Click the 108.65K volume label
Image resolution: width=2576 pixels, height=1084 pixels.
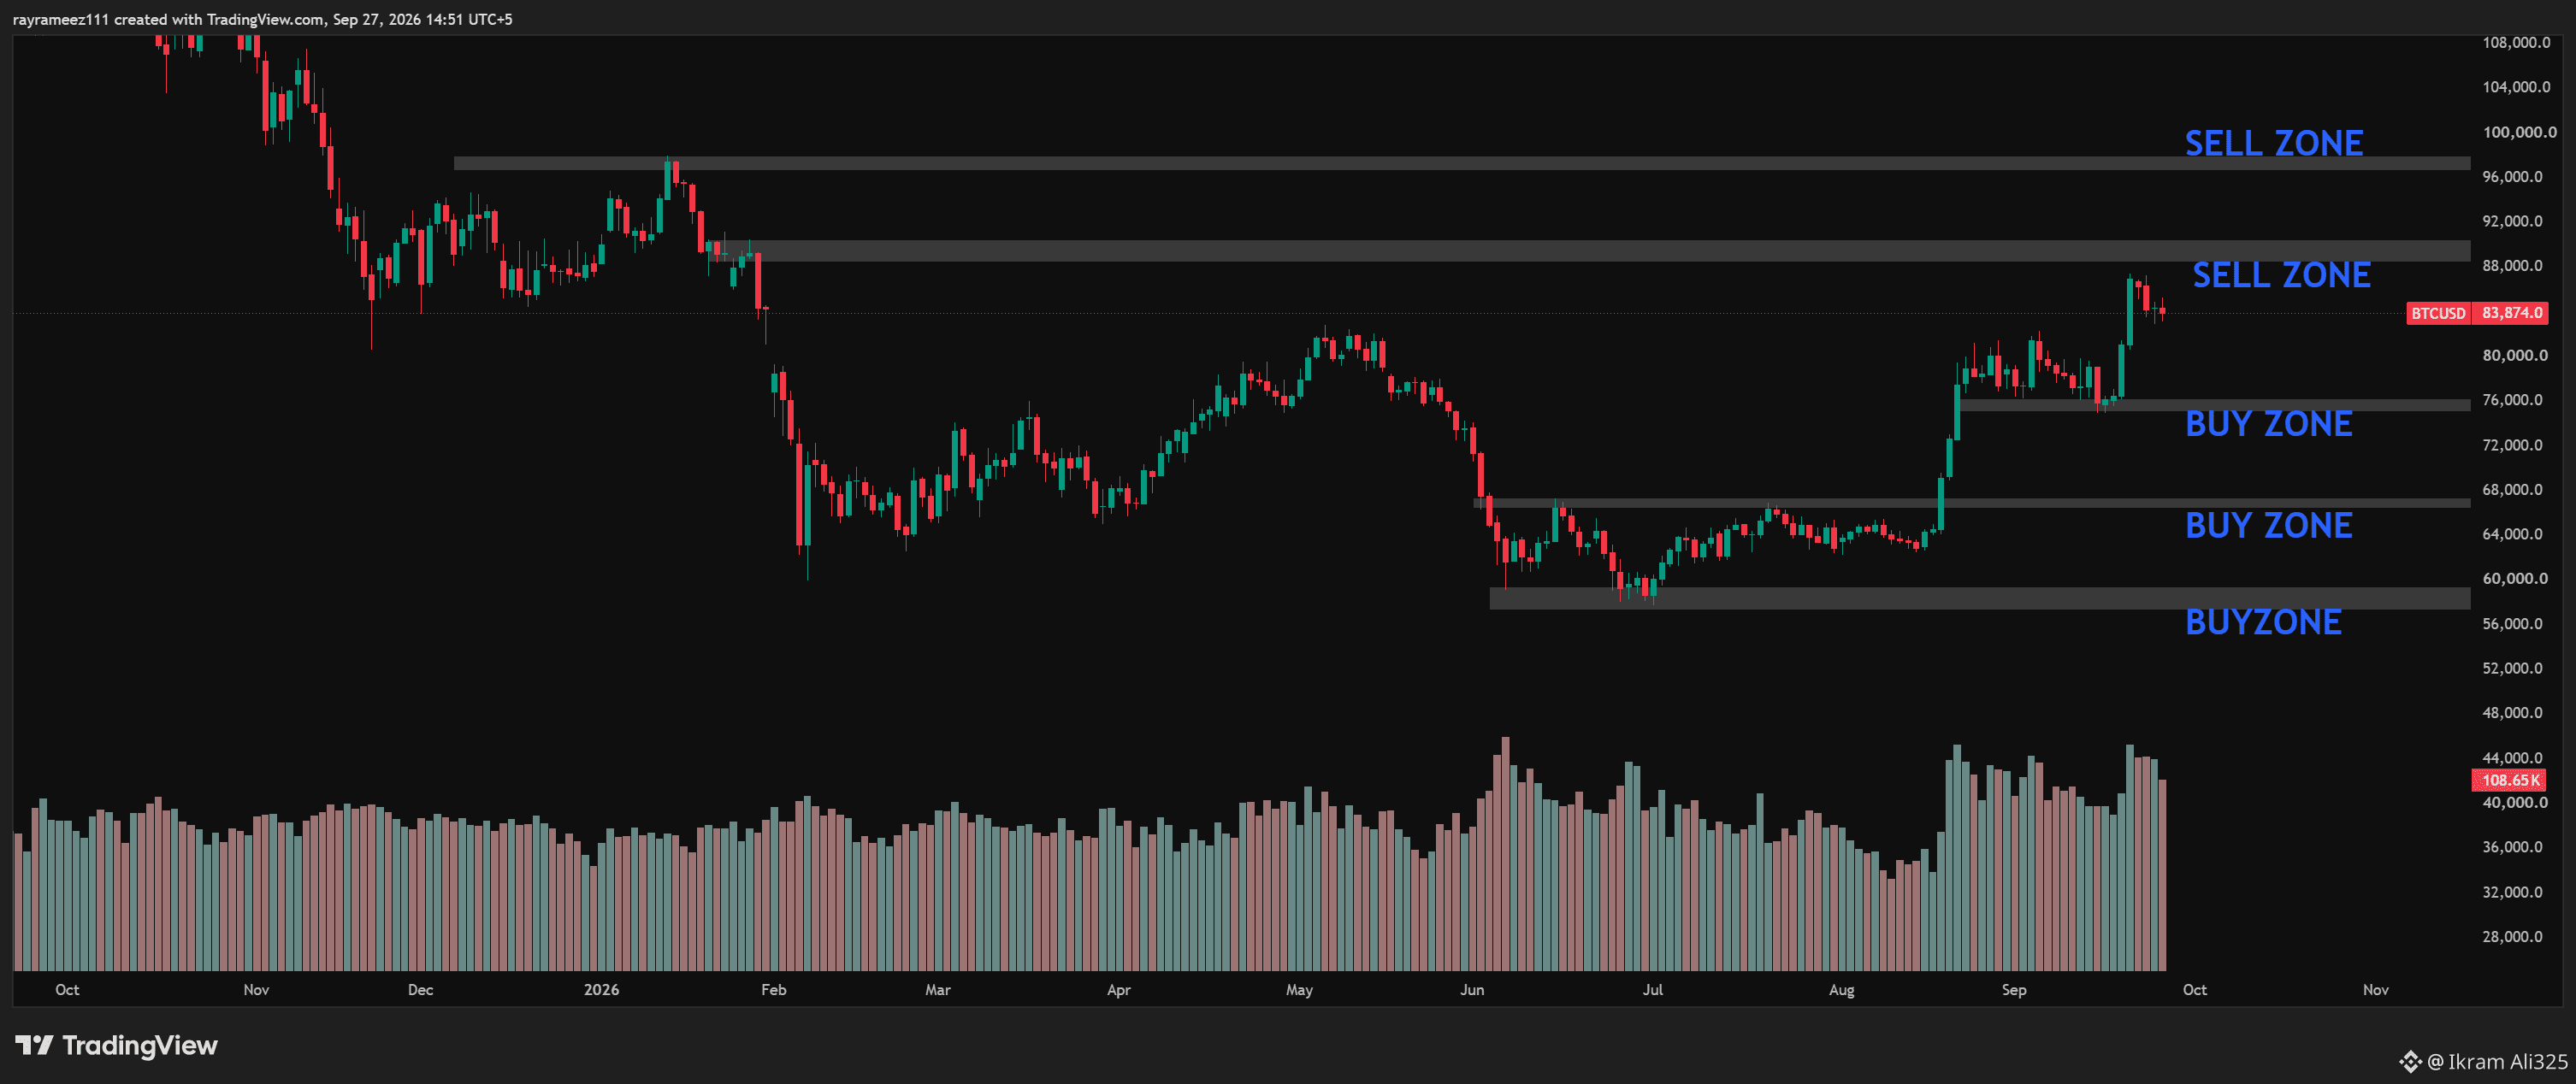click(2509, 780)
